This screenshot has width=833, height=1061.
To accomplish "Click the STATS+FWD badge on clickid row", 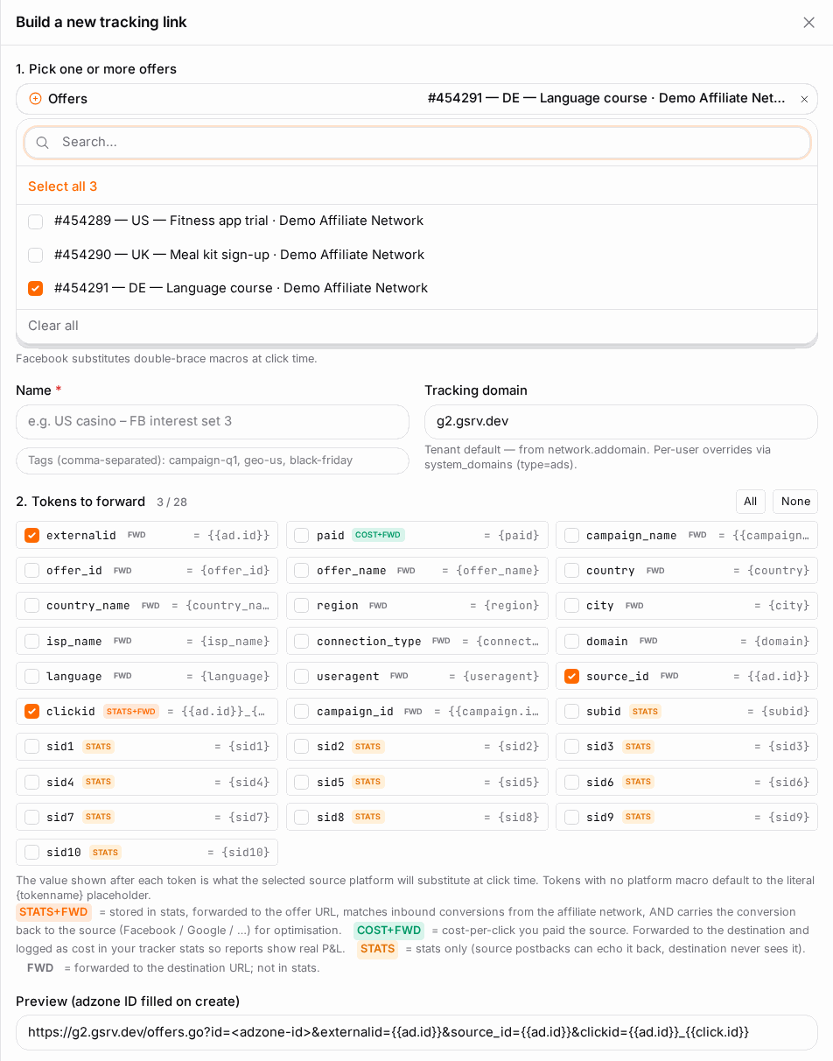I will click(x=131, y=712).
